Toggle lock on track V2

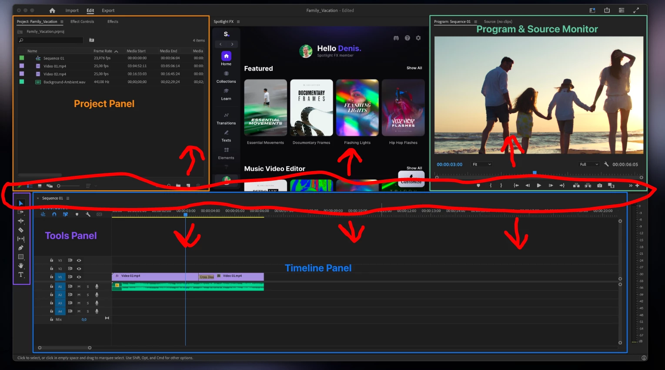pos(51,268)
